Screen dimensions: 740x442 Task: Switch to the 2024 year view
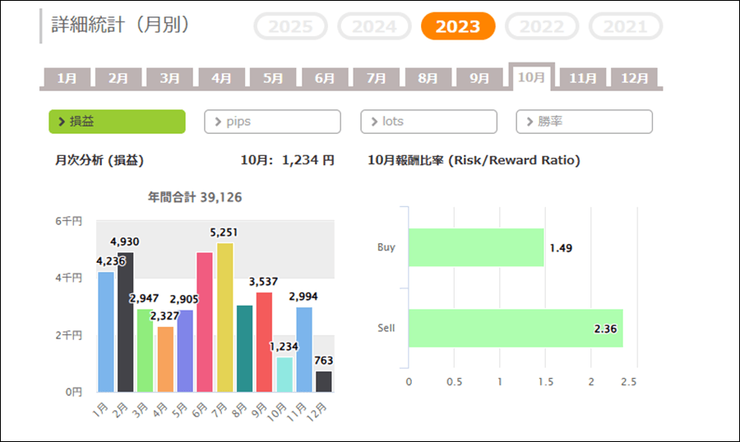[x=374, y=26]
